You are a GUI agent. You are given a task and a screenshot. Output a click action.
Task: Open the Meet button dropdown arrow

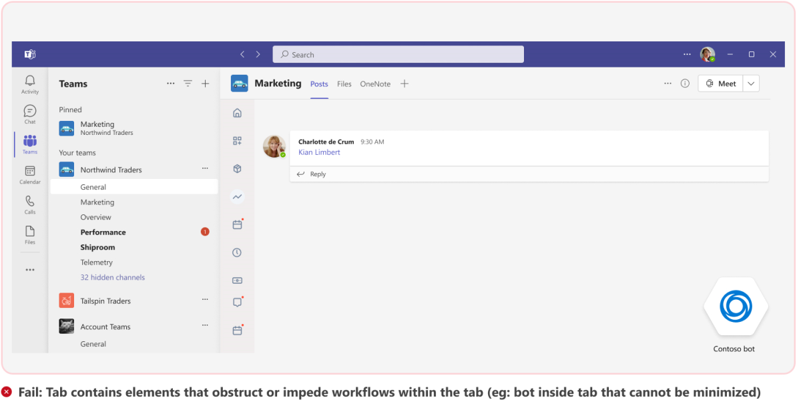(750, 83)
